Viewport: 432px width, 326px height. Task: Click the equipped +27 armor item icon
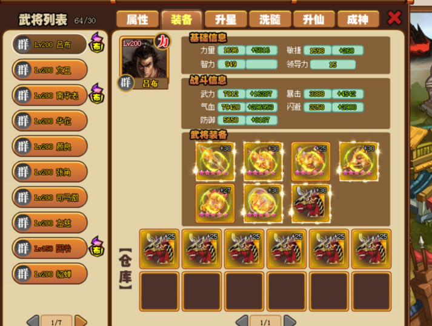(x=215, y=203)
